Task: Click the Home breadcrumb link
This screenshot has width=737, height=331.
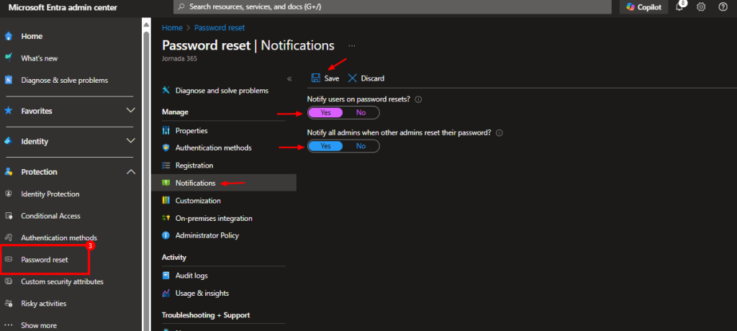Action: 172,27
